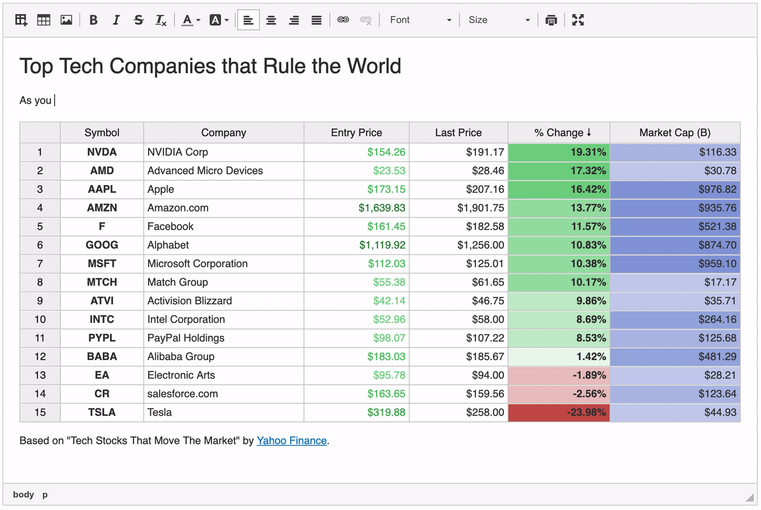Select row number 15 header
The image size is (761, 510).
click(x=40, y=413)
